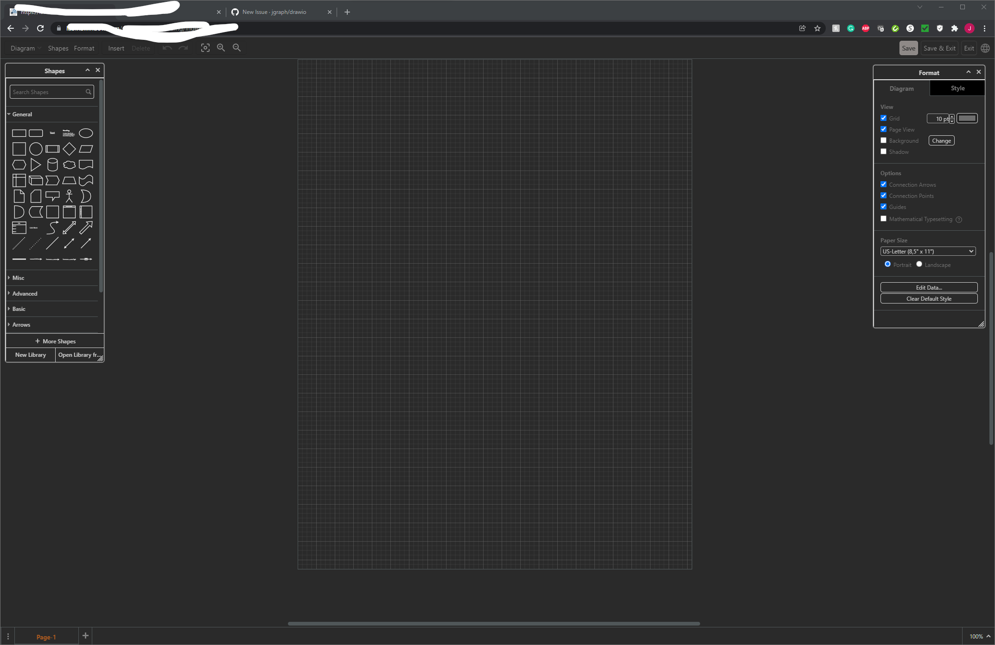Click the Zoom In magnifier icon
Screen dimensions: 995x645
tap(221, 48)
